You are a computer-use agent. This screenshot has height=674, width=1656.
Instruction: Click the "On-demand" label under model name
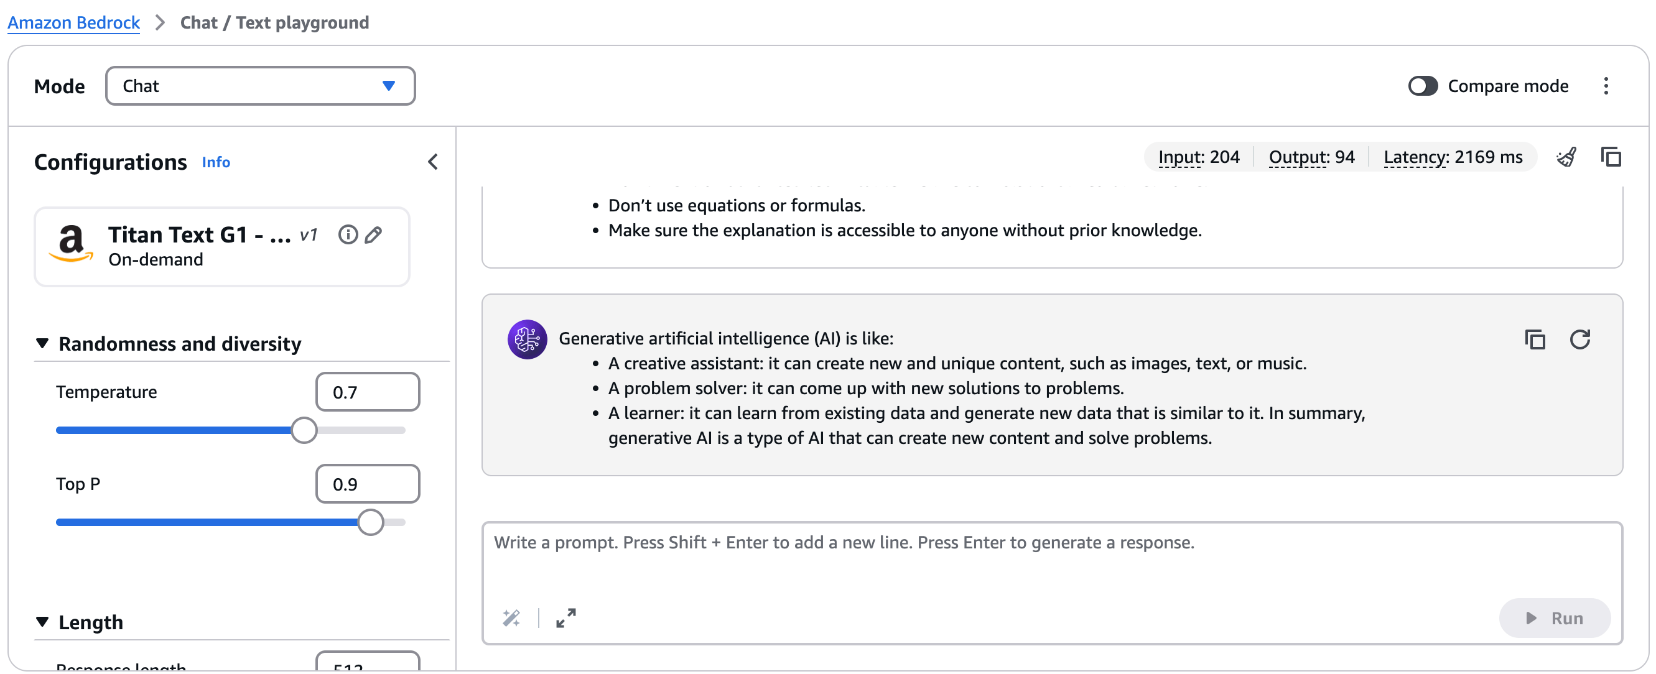[x=156, y=259]
